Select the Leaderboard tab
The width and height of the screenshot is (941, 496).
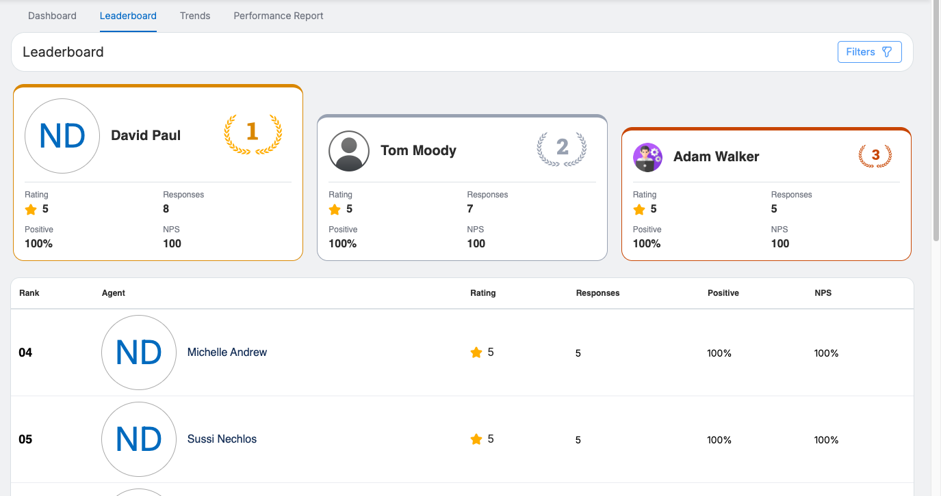pyautogui.click(x=128, y=16)
